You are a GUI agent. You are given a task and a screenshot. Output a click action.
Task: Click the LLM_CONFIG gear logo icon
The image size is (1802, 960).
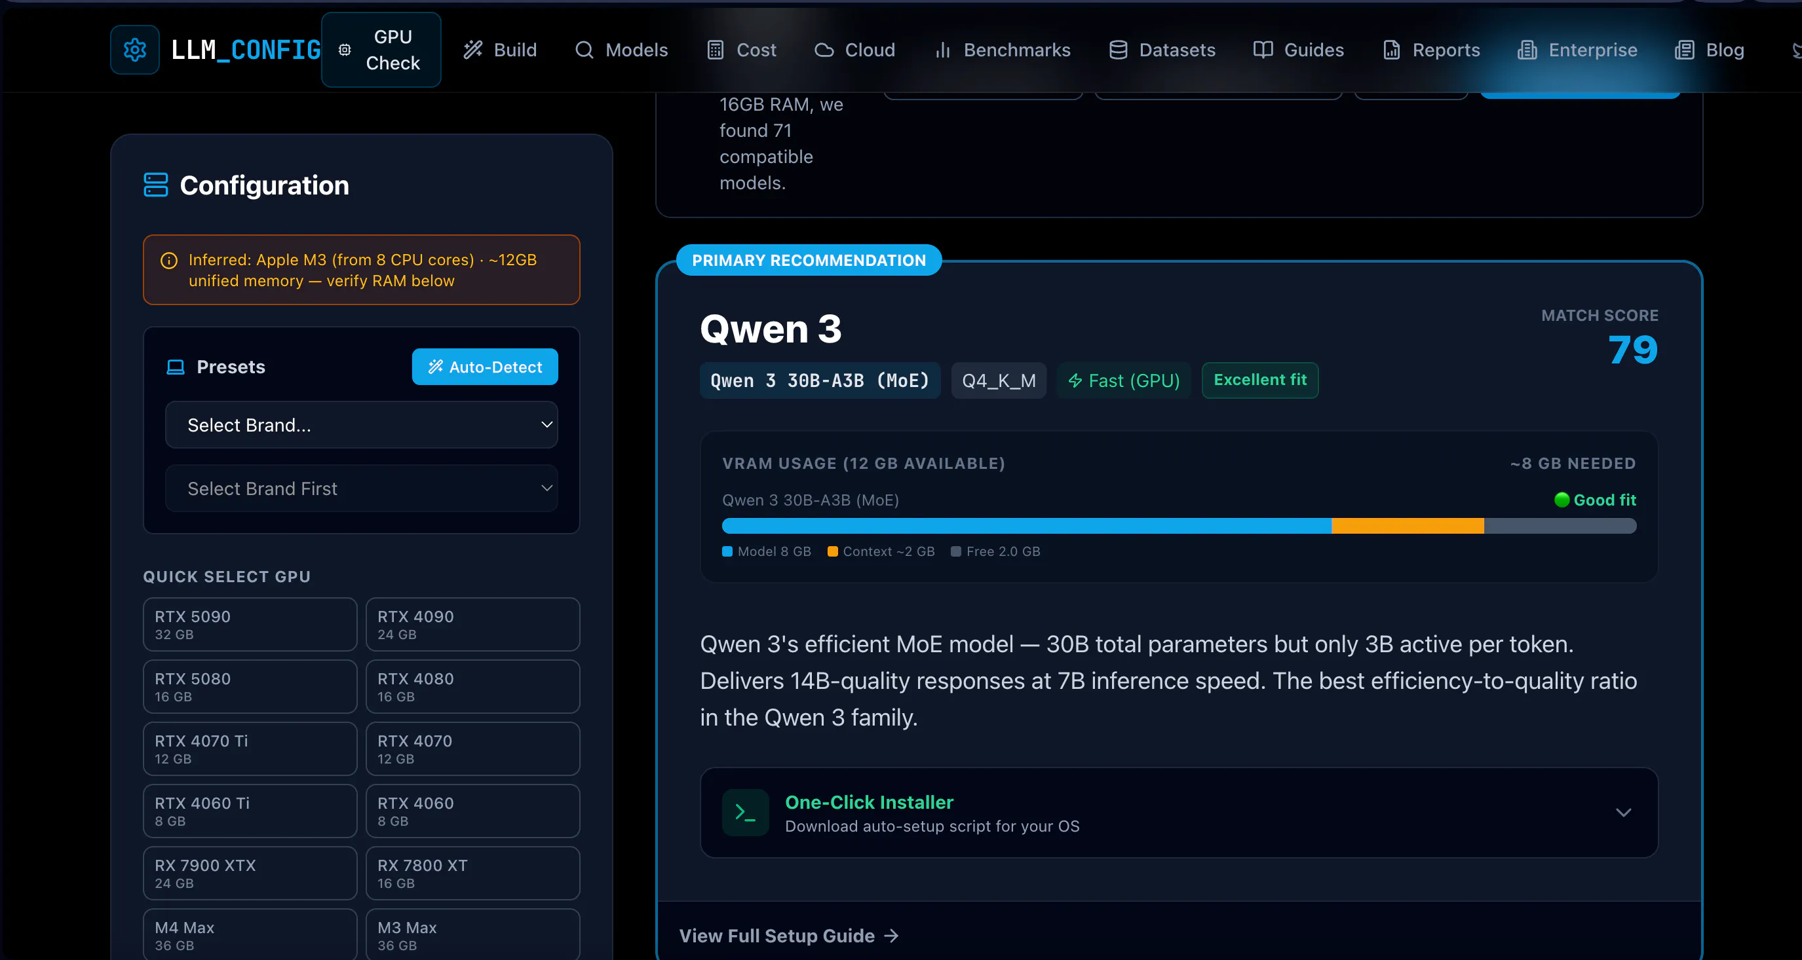coord(135,50)
